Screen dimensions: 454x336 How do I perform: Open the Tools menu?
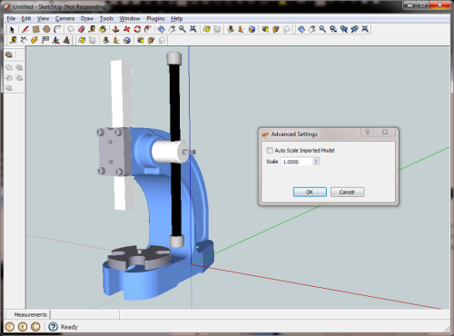[x=106, y=19]
